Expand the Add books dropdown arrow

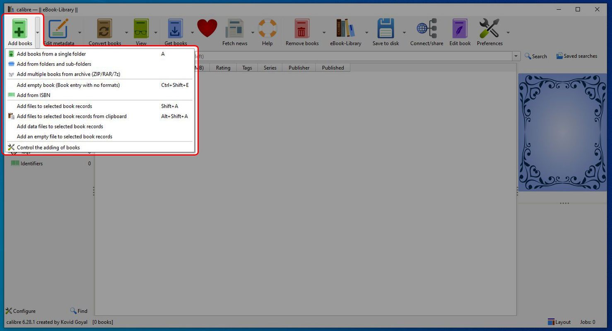tap(38, 32)
